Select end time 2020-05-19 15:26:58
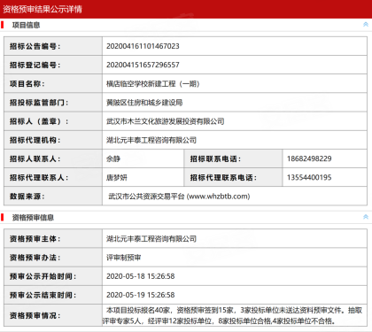This screenshot has width=372, height=332. click(141, 295)
